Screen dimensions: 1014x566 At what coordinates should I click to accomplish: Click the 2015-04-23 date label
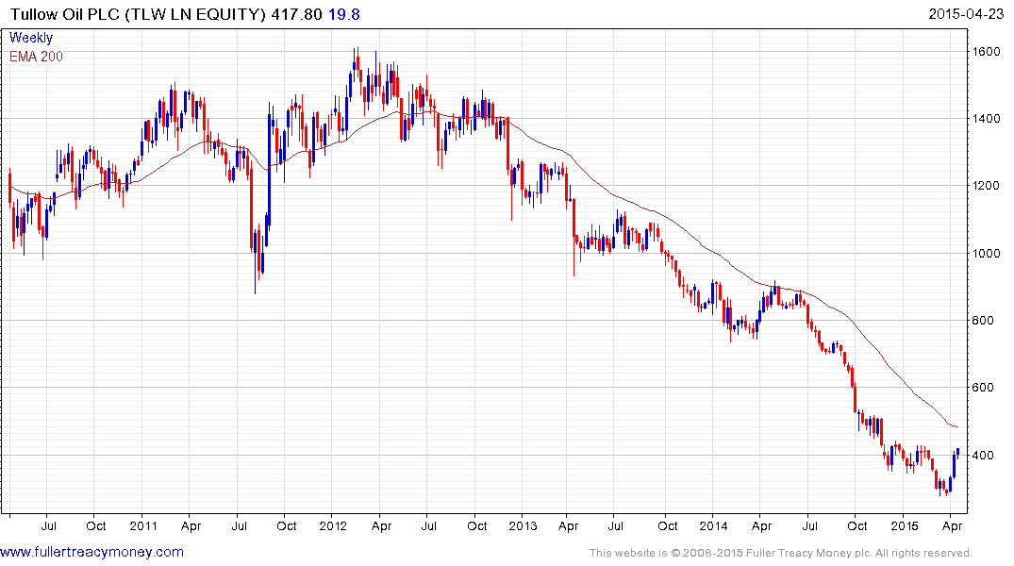point(966,13)
